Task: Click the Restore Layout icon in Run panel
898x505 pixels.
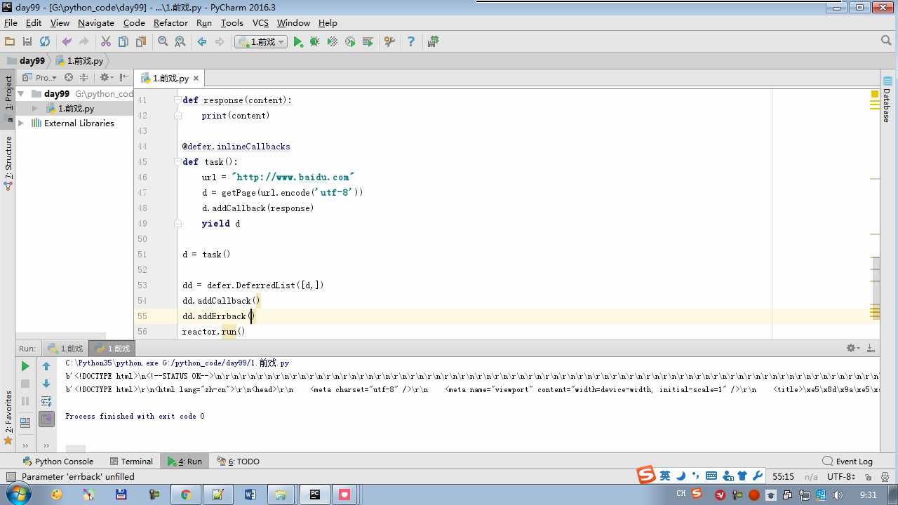Action: [x=25, y=422]
